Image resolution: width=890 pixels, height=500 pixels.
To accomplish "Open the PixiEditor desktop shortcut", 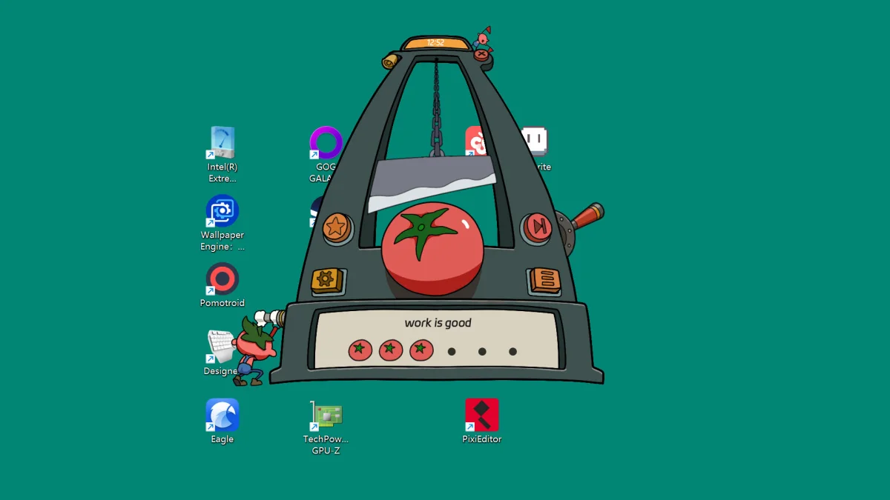I will (481, 416).
